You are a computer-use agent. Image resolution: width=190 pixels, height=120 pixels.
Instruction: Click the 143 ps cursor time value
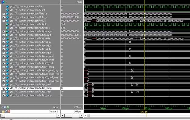pyautogui.click(x=77, y=111)
